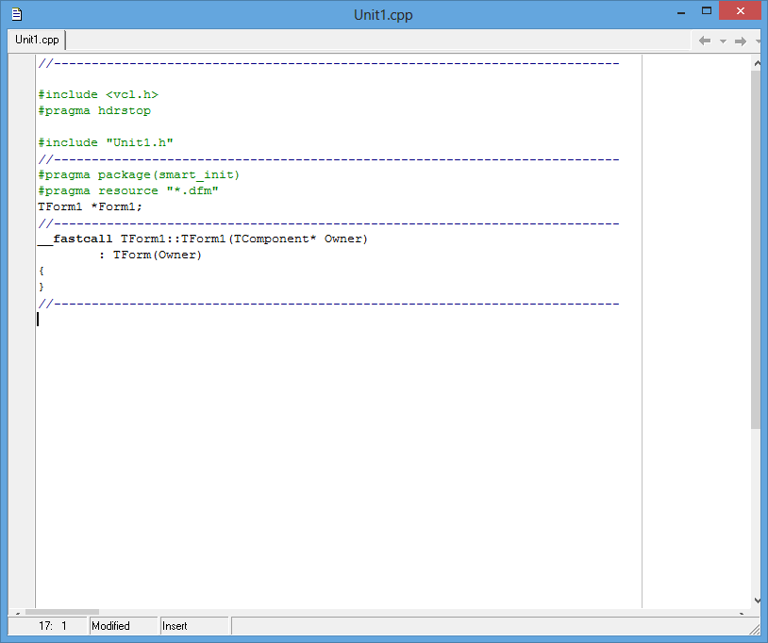Screen dimensions: 768x643
Task: Place cursor on the #include <vcl.h> line
Action: (x=98, y=94)
